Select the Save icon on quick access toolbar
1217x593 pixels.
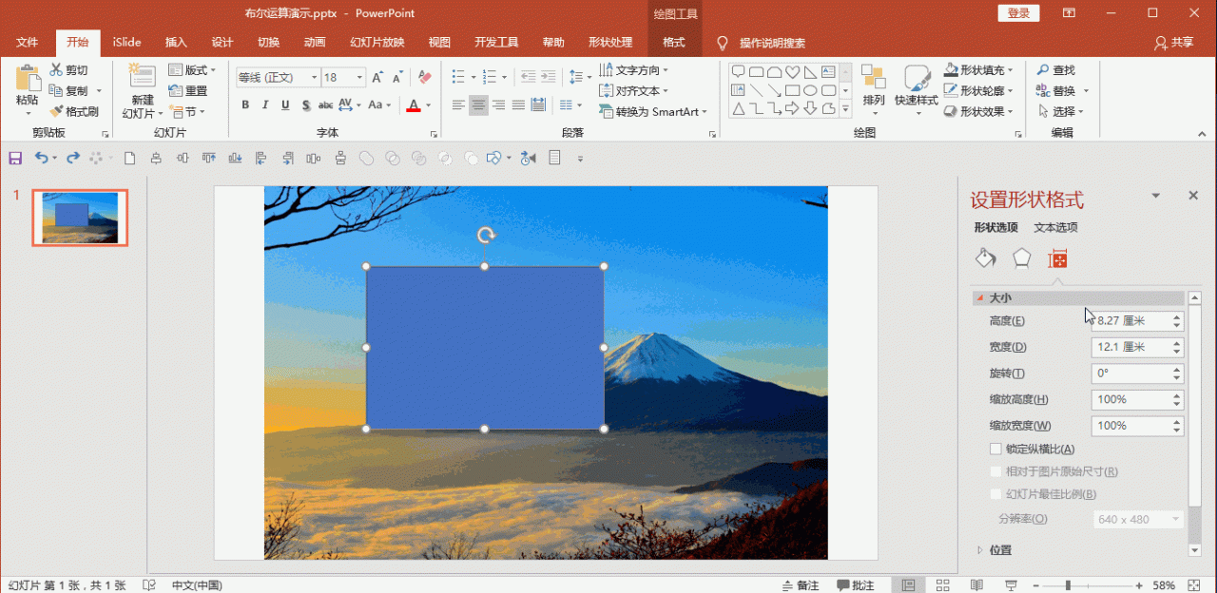coord(15,158)
